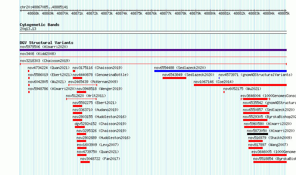Select nsv4734224 (Quan2021) label
This screenshot has height=175, width=296.
coord(49,68)
